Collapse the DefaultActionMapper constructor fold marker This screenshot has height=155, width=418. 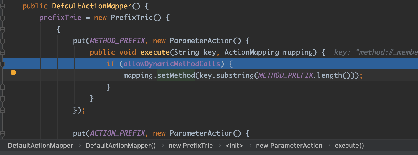click(x=3, y=6)
